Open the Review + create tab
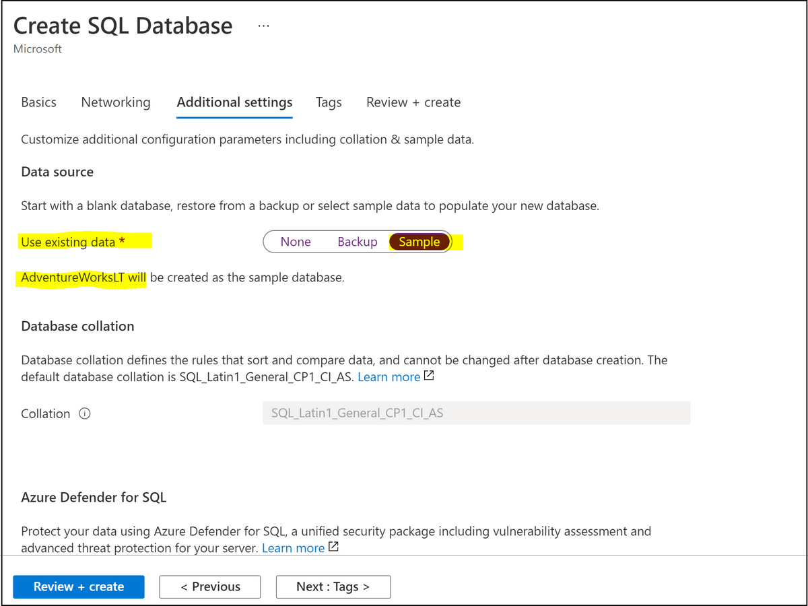 point(413,102)
